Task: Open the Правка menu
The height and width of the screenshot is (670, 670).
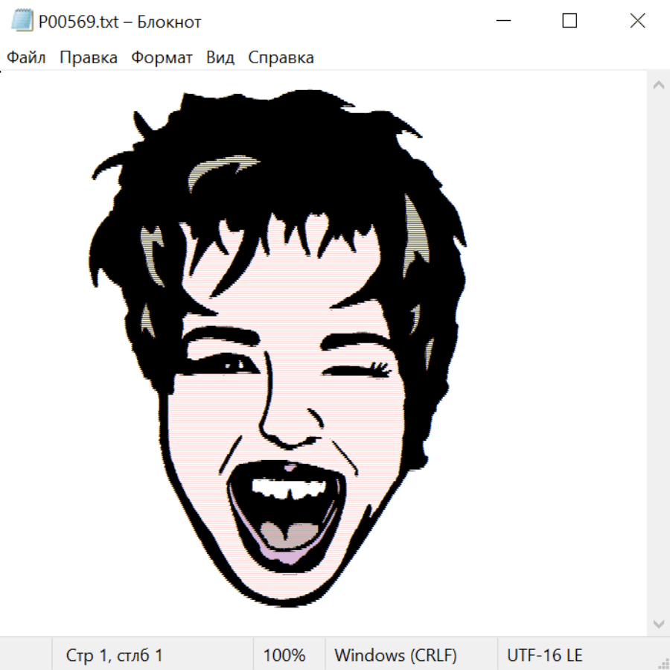Action: point(88,58)
